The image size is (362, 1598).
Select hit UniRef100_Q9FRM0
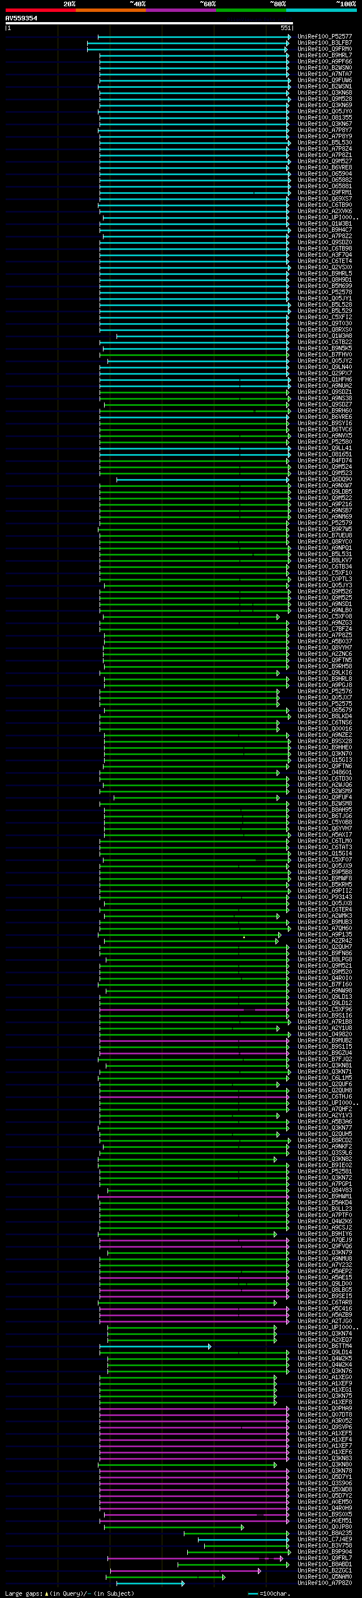point(325,49)
